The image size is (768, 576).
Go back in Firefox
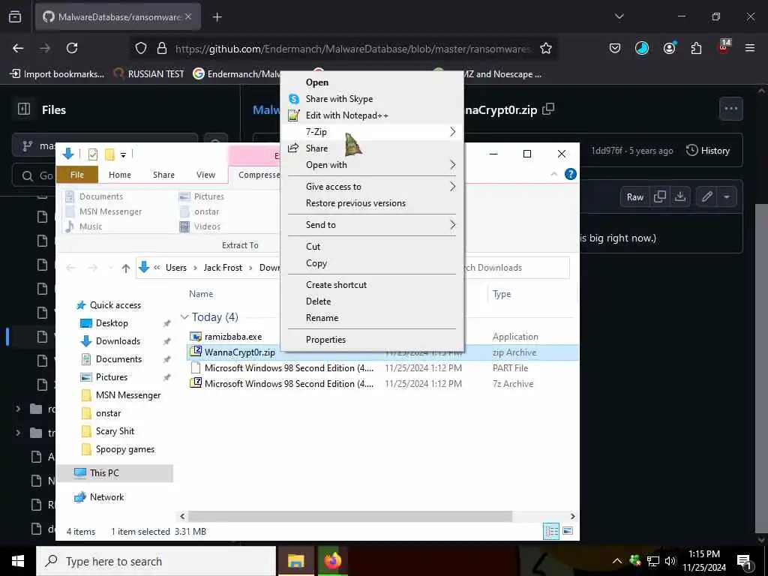click(18, 48)
